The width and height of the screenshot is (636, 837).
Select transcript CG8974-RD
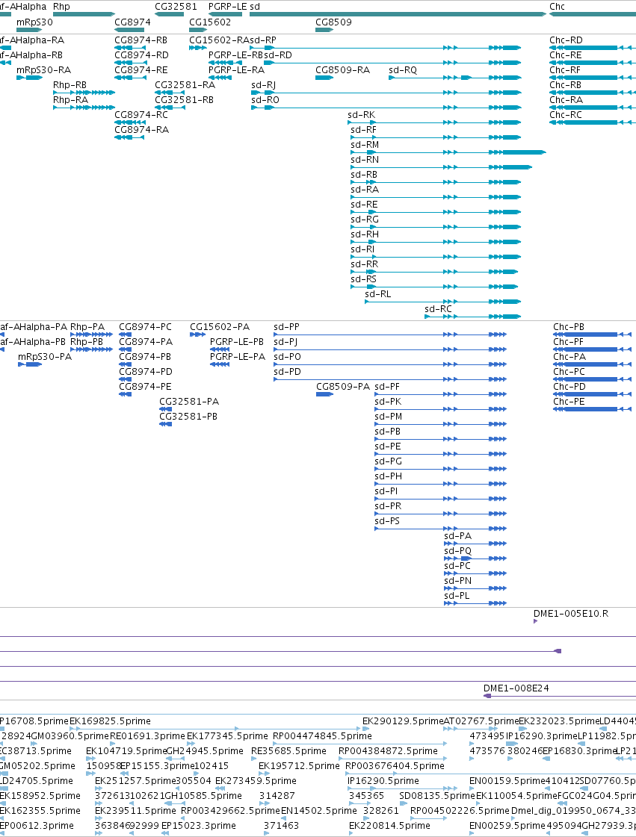142,55
